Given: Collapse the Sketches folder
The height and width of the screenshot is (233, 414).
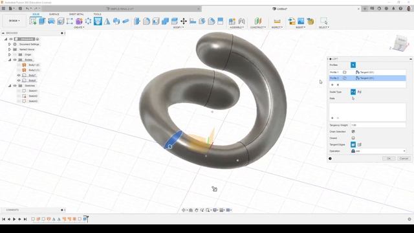Looking at the screenshot, I should coord(10,85).
